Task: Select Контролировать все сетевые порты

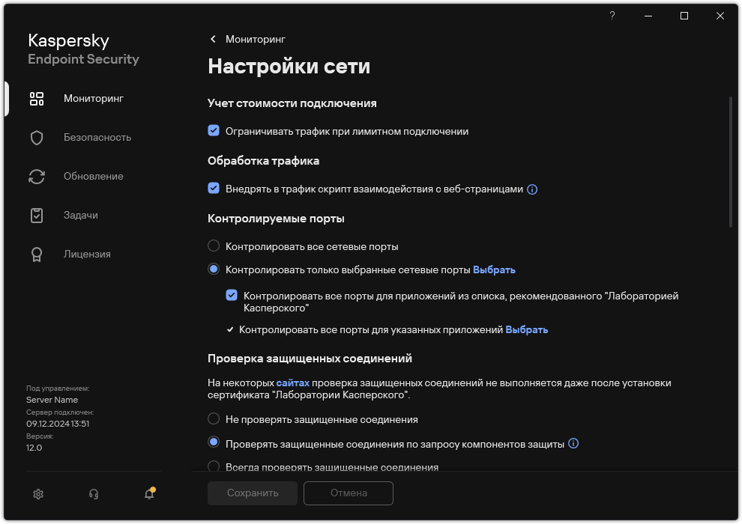Action: (214, 246)
